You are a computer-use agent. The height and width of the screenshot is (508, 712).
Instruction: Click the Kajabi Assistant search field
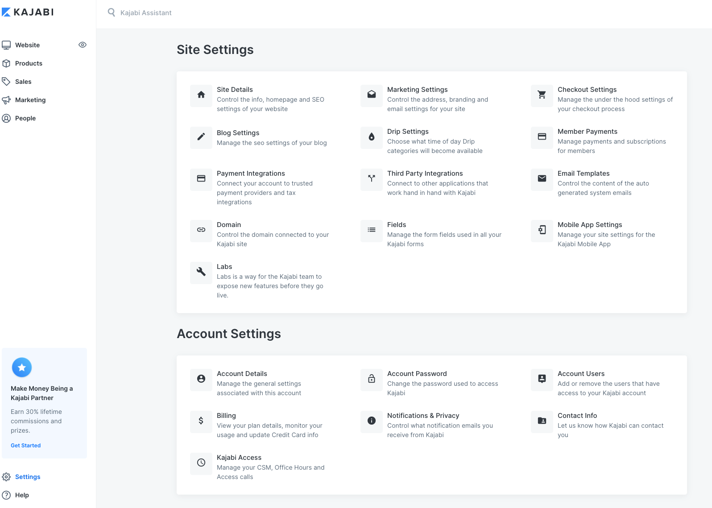[146, 12]
